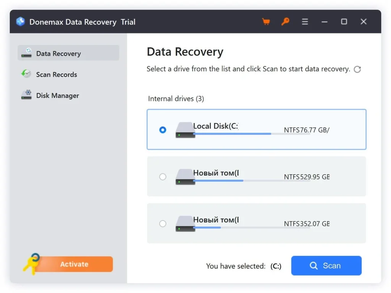Open the license key icon
The width and height of the screenshot is (391, 293).
(285, 22)
